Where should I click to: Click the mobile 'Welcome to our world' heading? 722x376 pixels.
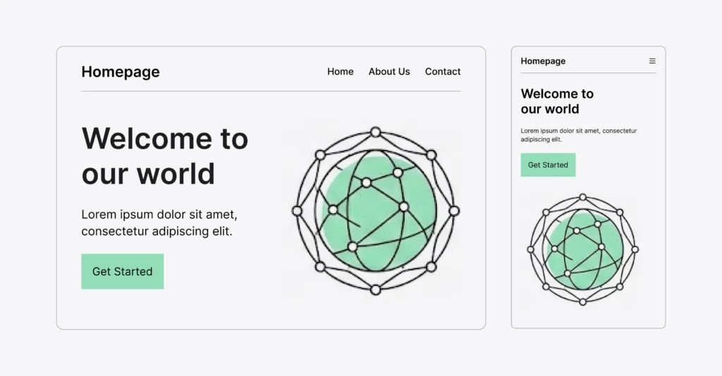[557, 101]
